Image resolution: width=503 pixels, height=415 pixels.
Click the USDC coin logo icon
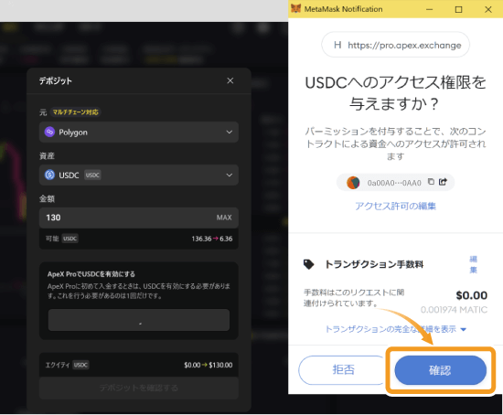click(49, 175)
